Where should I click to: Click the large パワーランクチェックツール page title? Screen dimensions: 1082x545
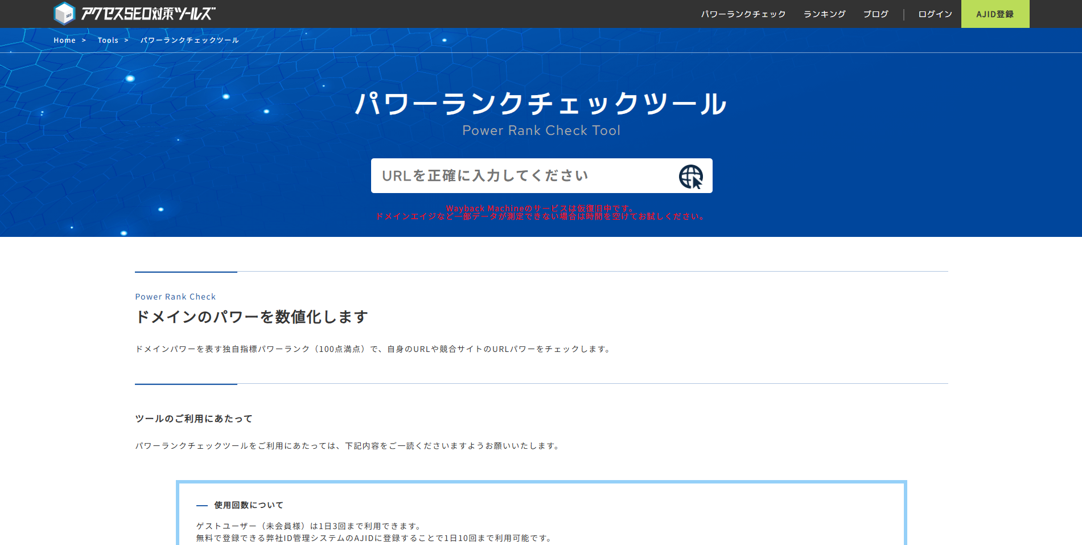541,104
